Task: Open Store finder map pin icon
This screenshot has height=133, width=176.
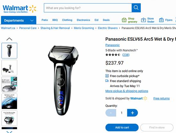Action: point(143,20)
